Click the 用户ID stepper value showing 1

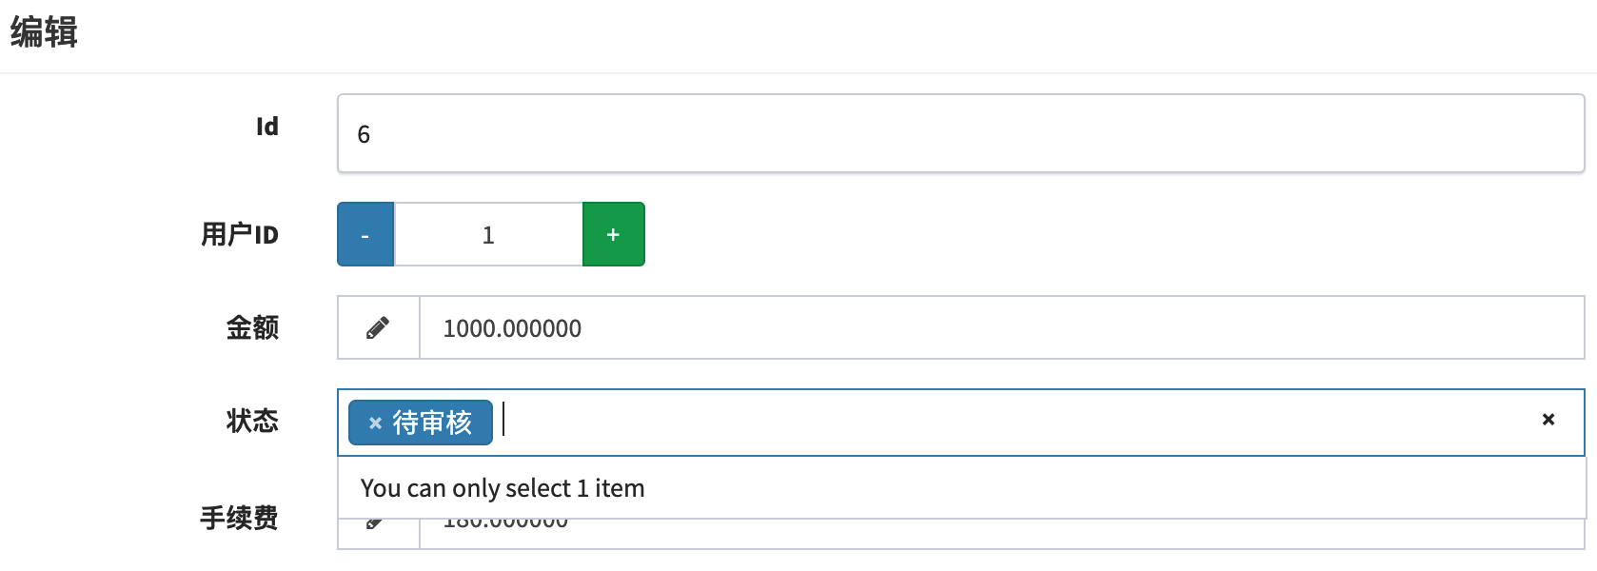pyautogui.click(x=487, y=233)
